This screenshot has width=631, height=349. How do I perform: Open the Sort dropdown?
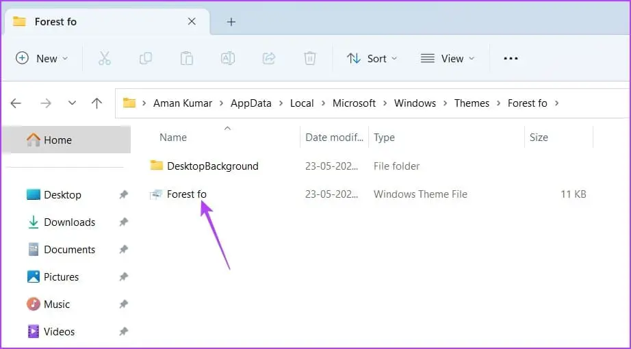pos(372,58)
